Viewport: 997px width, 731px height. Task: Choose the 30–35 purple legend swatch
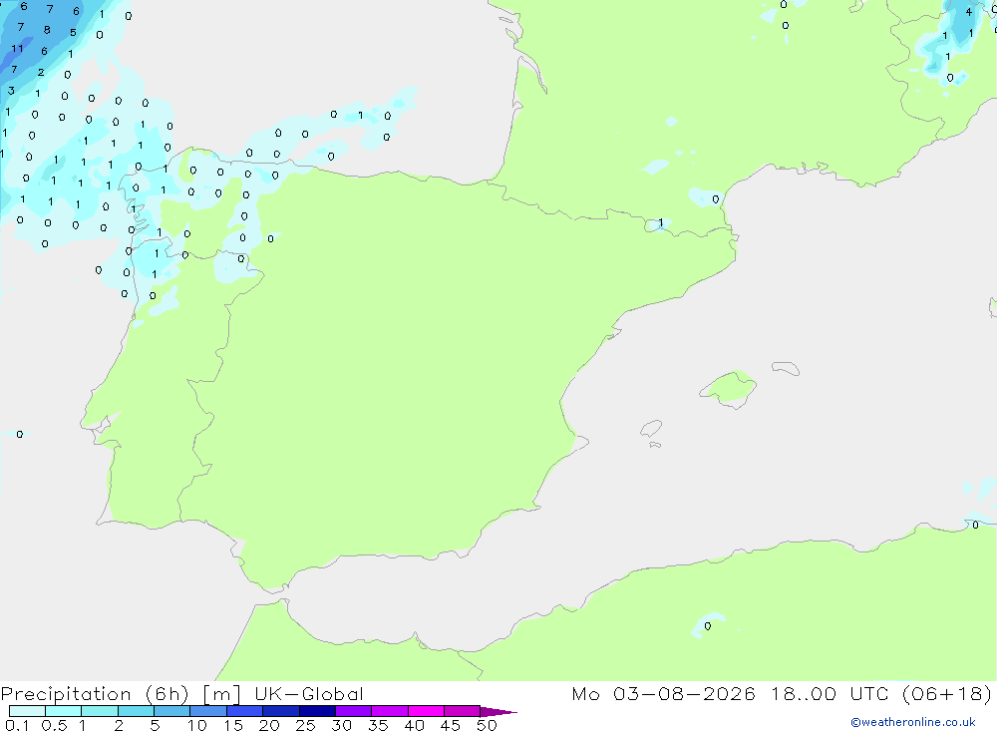(x=353, y=711)
